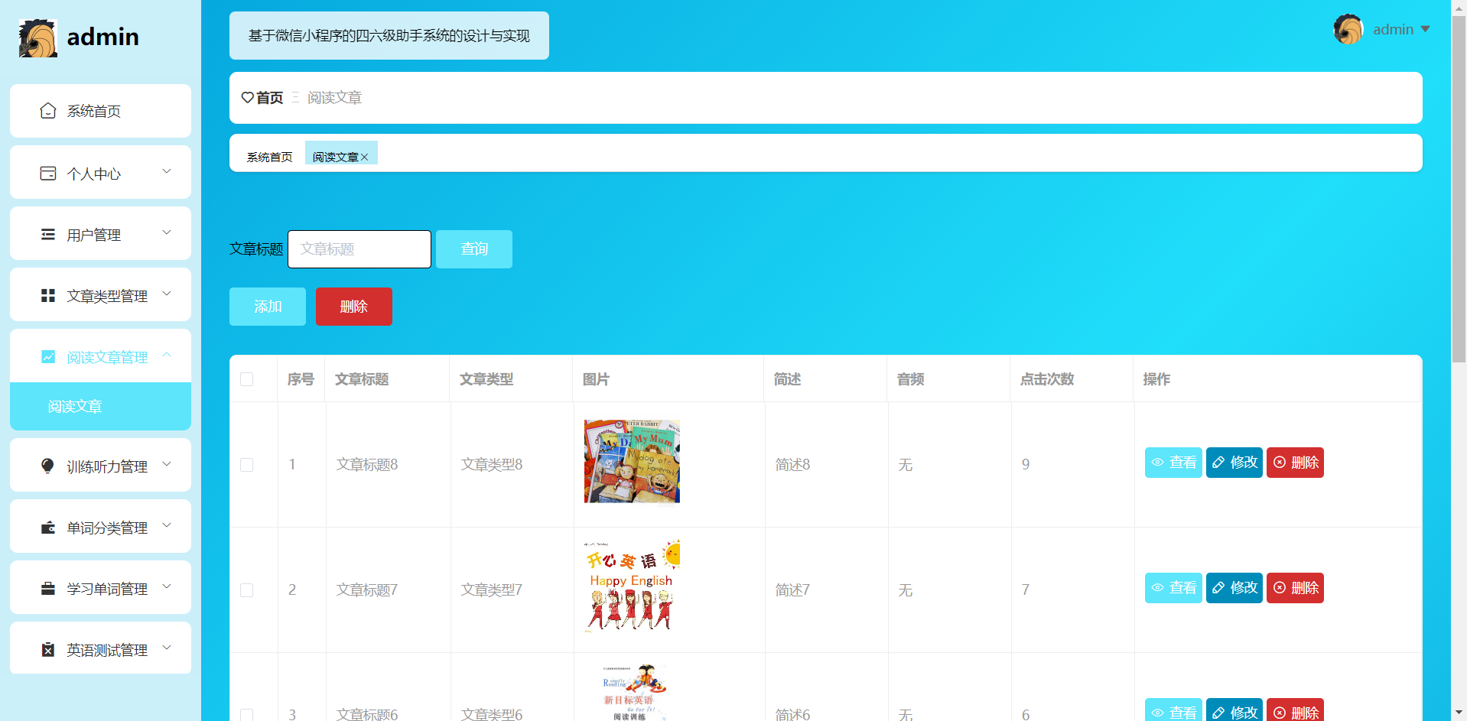Open the 新目标英语 thumbnail in row 3
The height and width of the screenshot is (721, 1467).
(x=632, y=692)
